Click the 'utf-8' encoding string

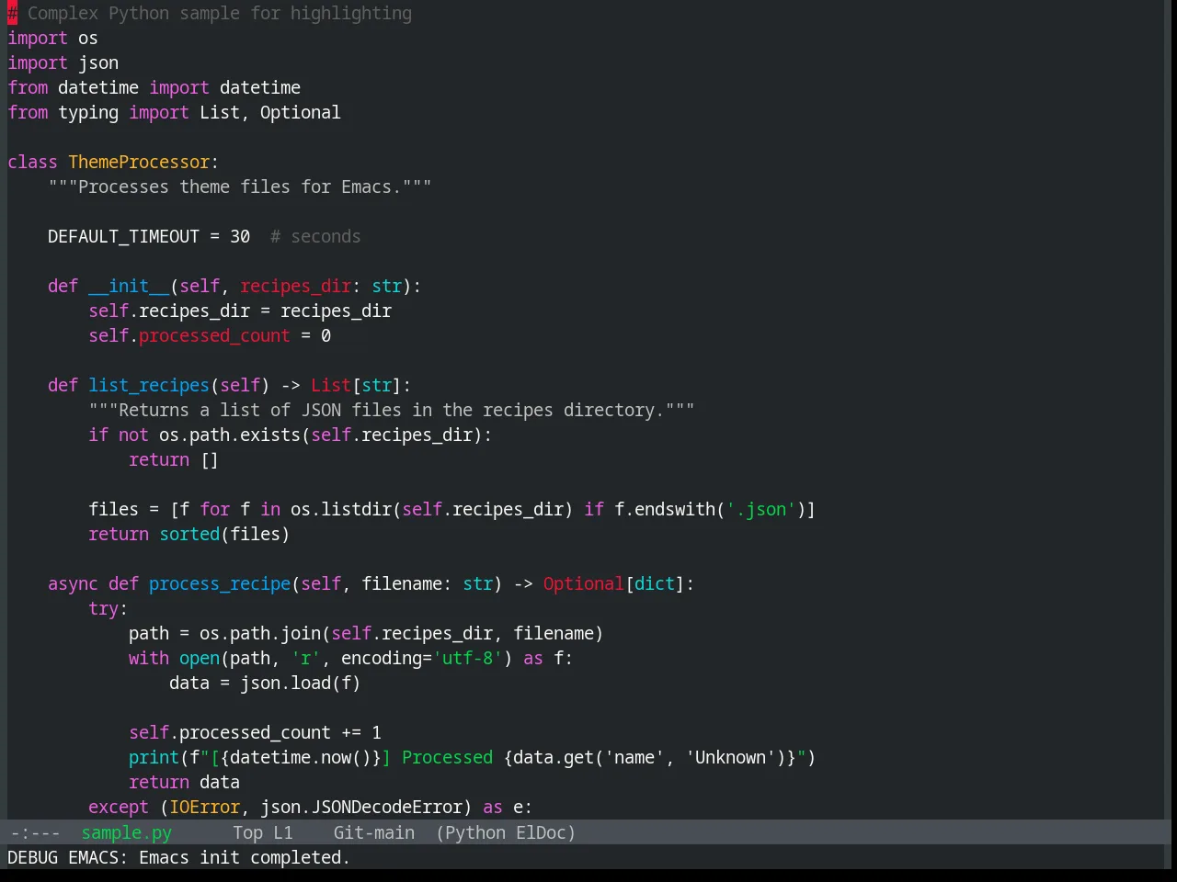[x=467, y=658]
